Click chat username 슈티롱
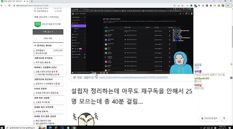 coord(198,71)
